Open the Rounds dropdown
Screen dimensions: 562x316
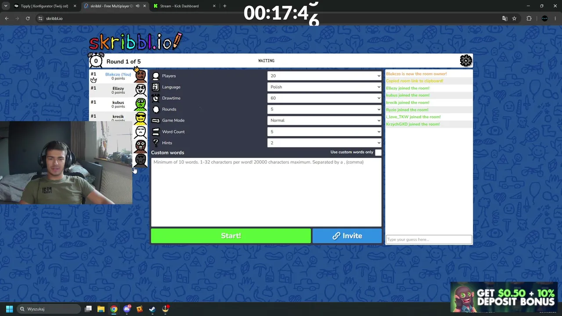[324, 109]
